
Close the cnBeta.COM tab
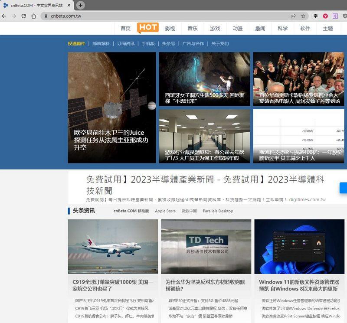pos(69,5)
